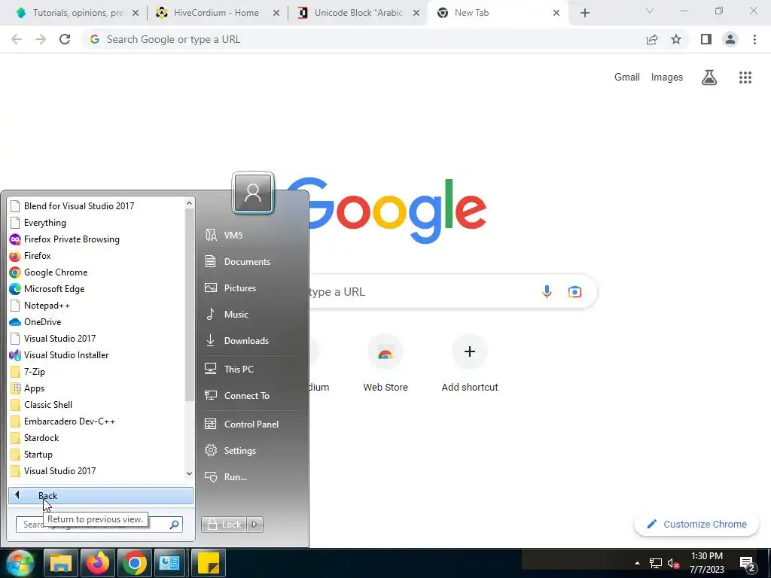This screenshot has width=771, height=578.
Task: Open shutdown options arrow beside Lock
Action: click(x=254, y=525)
